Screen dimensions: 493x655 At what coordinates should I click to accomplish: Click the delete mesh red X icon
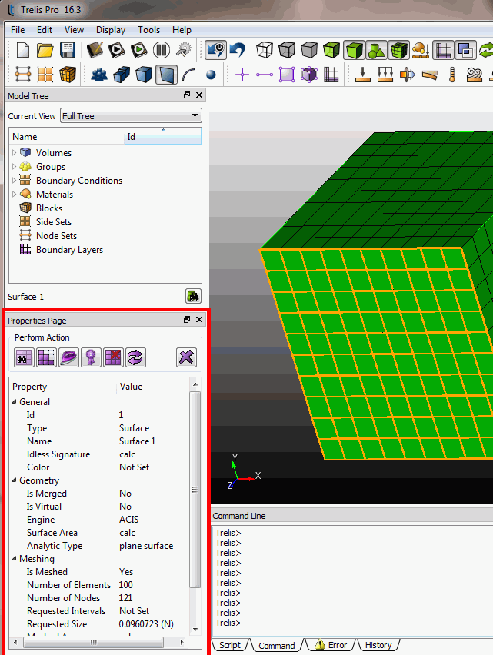click(x=113, y=357)
